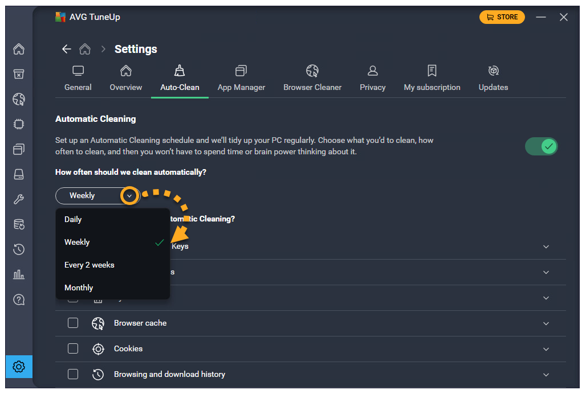Click the wrench icon in left sidebar
Image resolution: width=586 pixels, height=394 pixels.
click(x=19, y=199)
